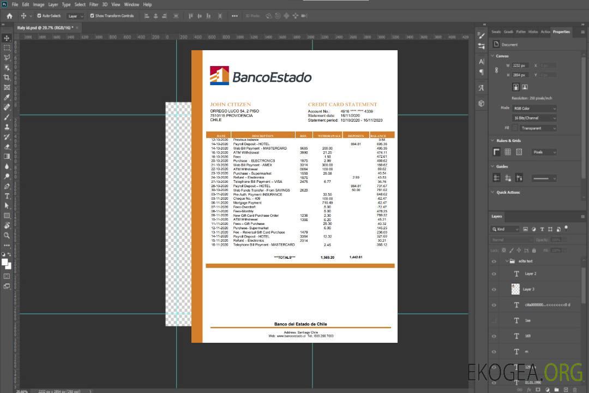Select the Eraser tool
The image size is (589, 393).
coord(7,147)
